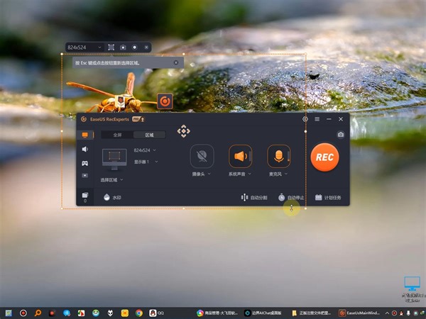Click the big orange REC button

[324, 157]
